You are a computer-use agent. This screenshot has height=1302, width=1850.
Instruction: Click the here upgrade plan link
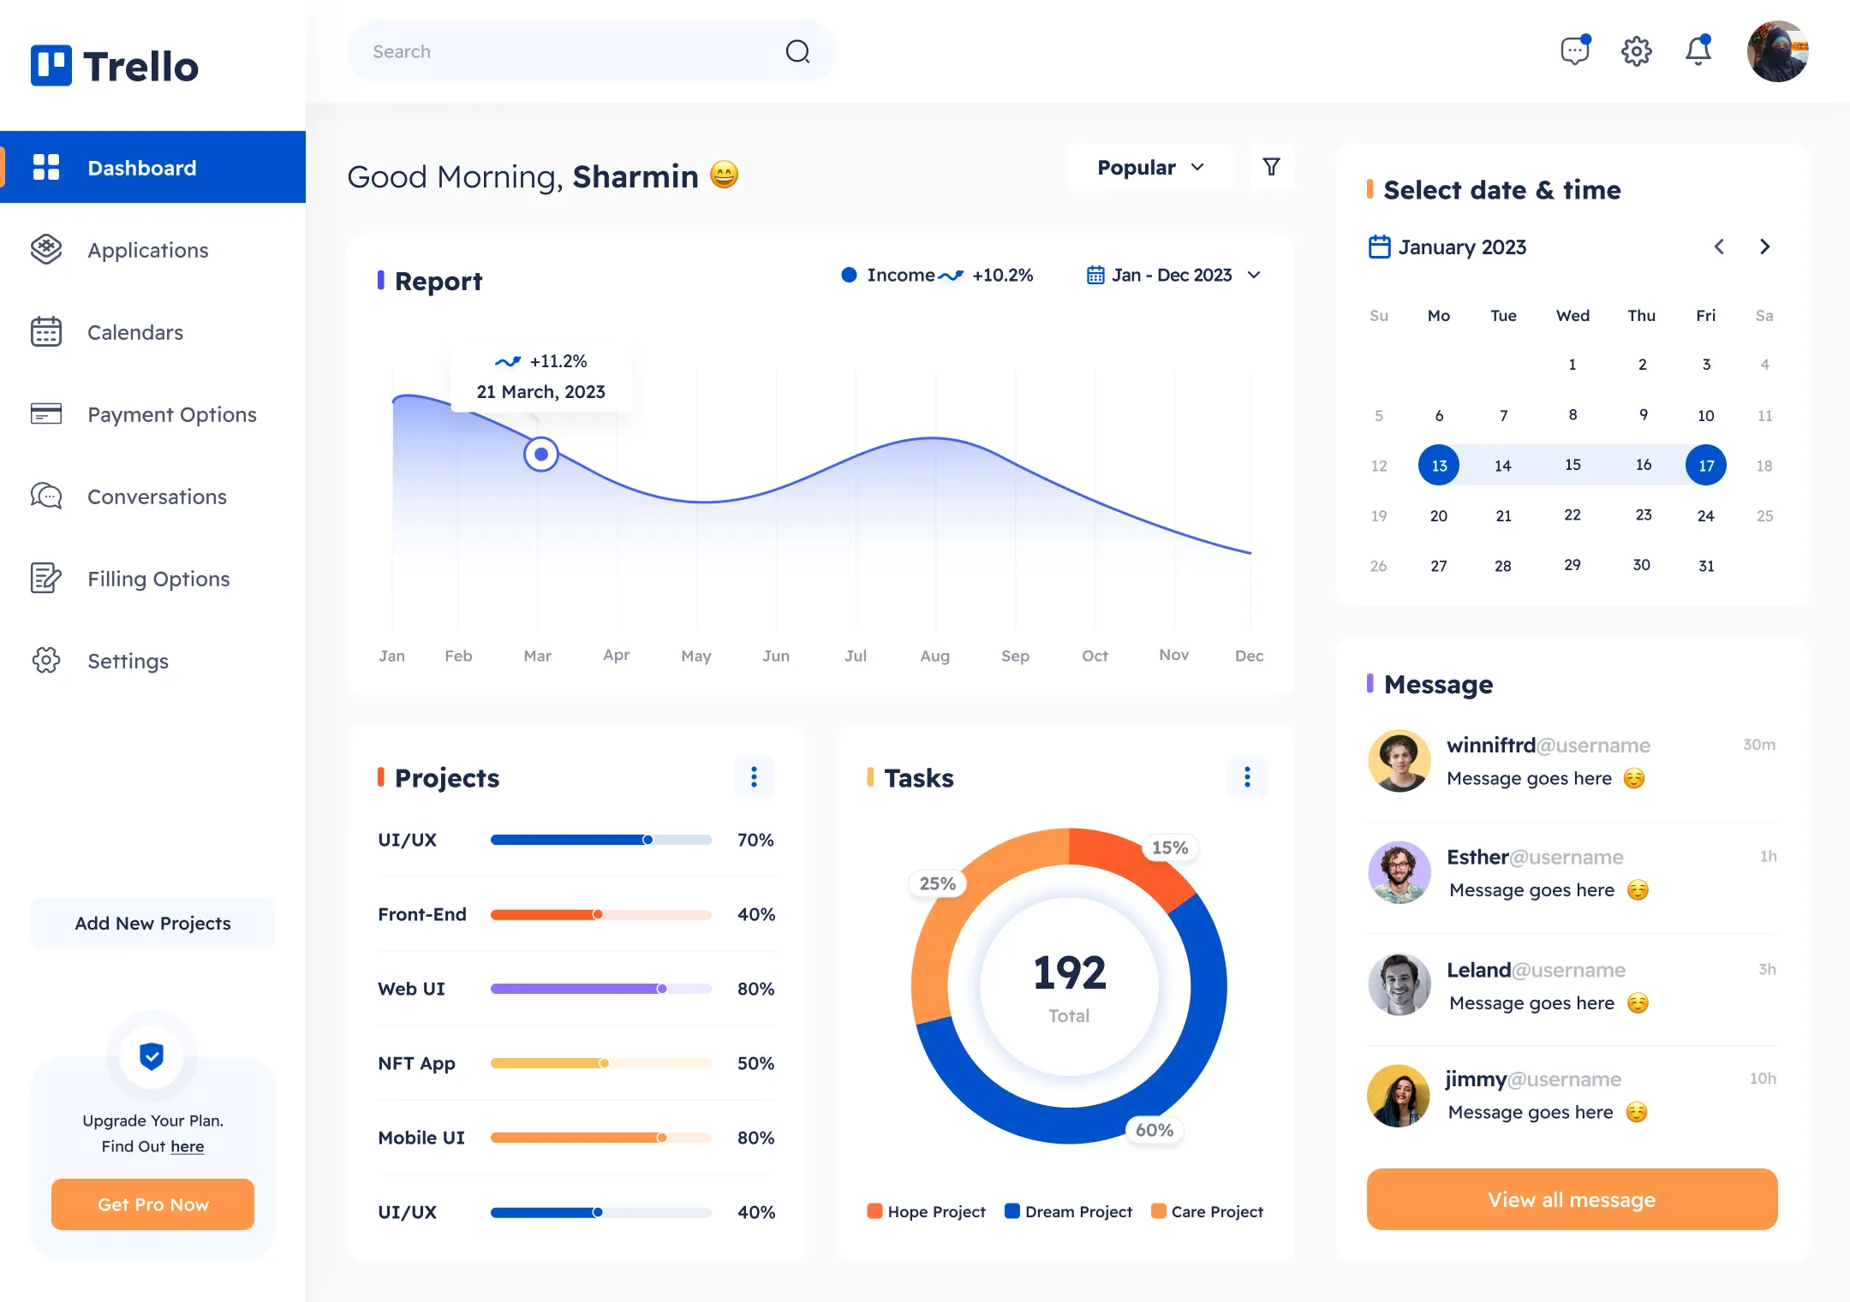point(188,1144)
